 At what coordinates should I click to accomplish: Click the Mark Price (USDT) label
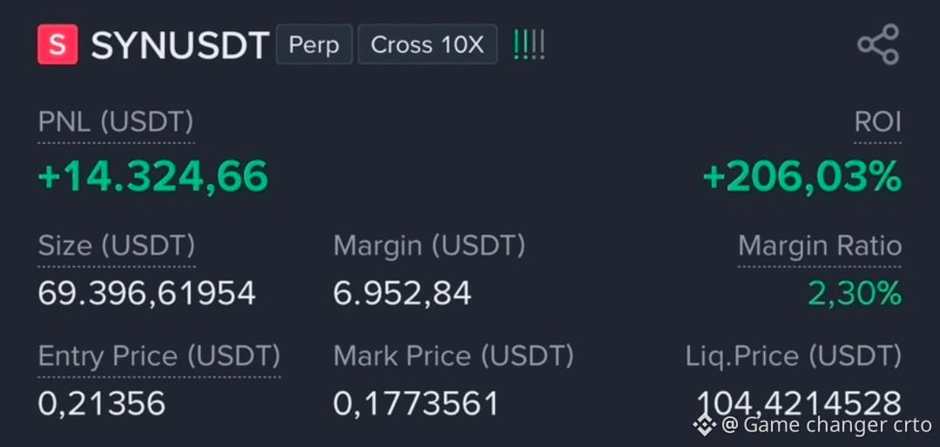tap(453, 356)
